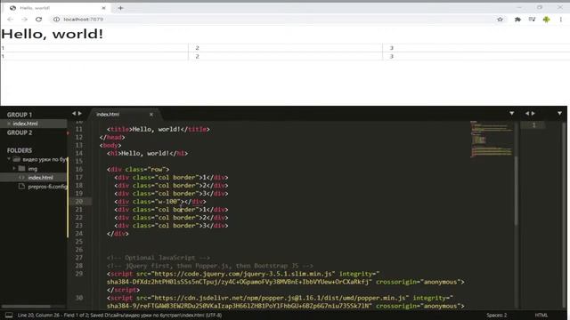Click first-row cell containing 2

point(285,48)
